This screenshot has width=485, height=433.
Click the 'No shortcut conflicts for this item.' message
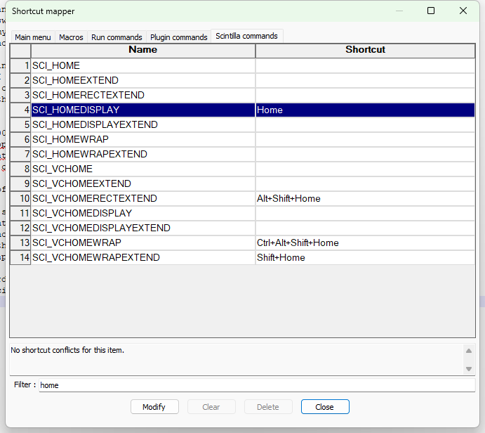pos(67,350)
